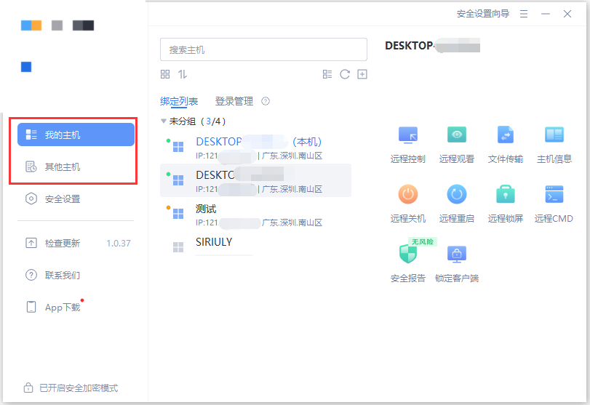Select the DESKTOP (本机) host row

(255, 148)
